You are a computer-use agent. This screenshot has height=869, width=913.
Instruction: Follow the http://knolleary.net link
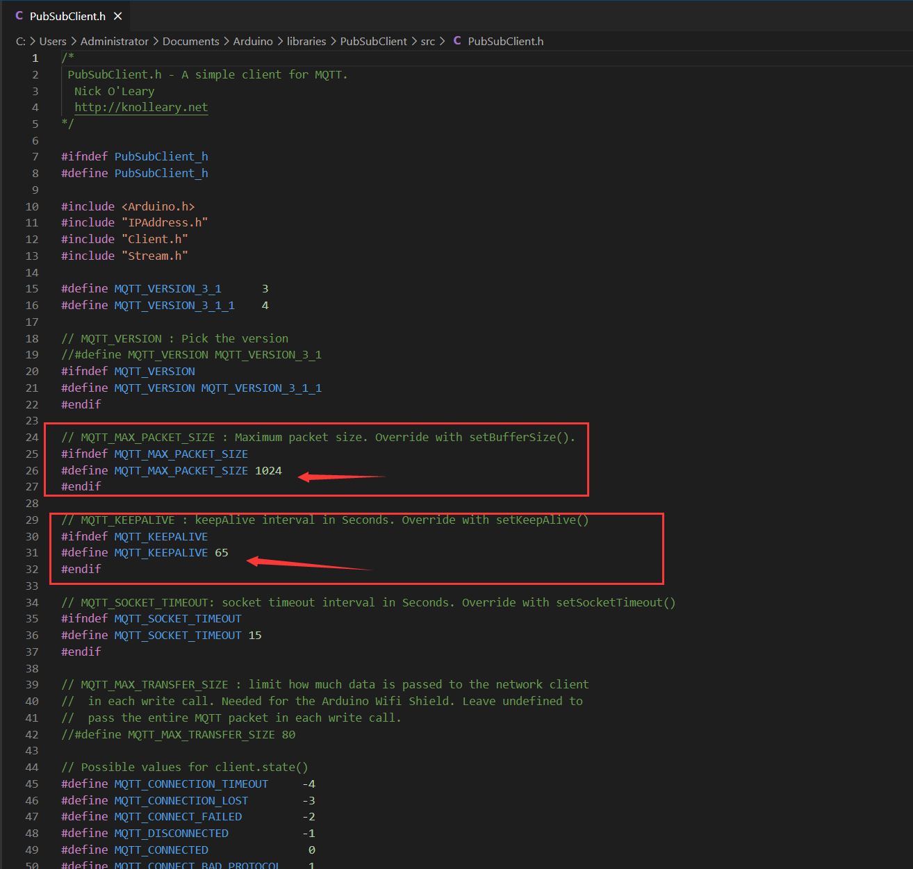pyautogui.click(x=141, y=107)
